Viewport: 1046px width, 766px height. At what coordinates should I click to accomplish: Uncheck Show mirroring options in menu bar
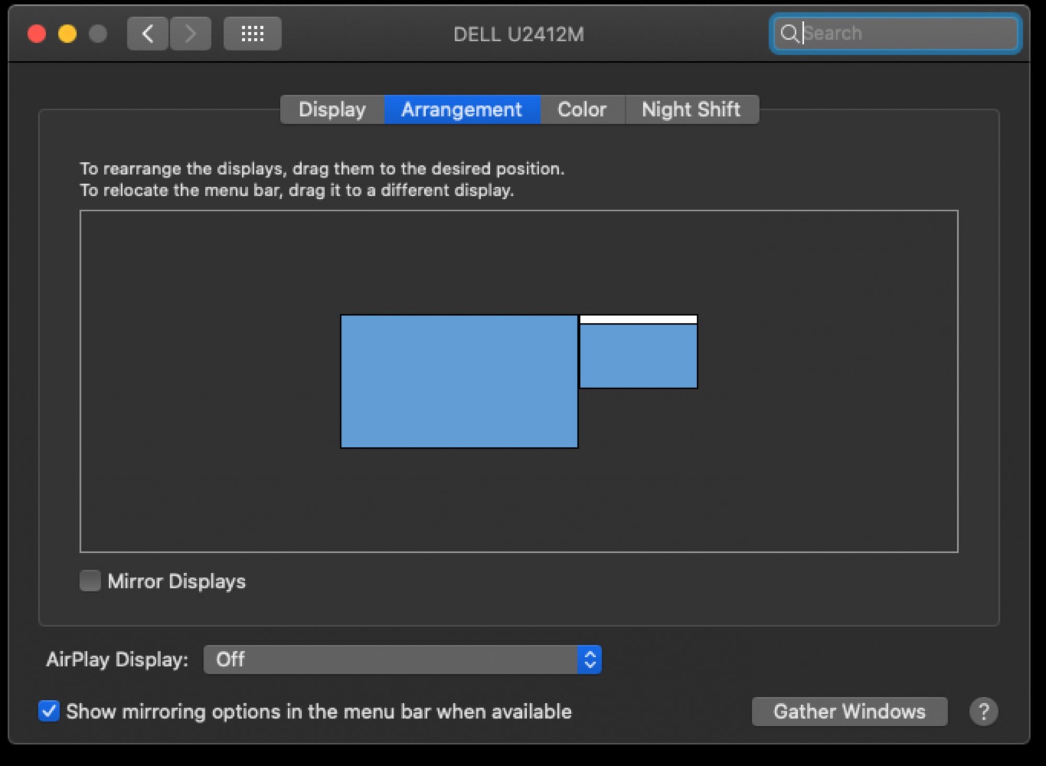(x=49, y=711)
